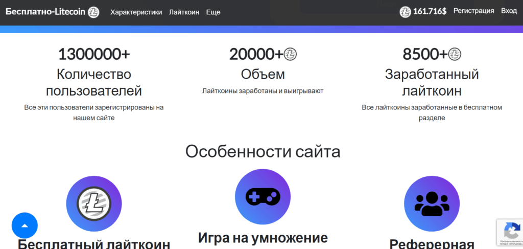Viewport: 523px width, 249px height.
Task: Click the text Лайткоины заработаны и выигрывают
Action: (263, 91)
